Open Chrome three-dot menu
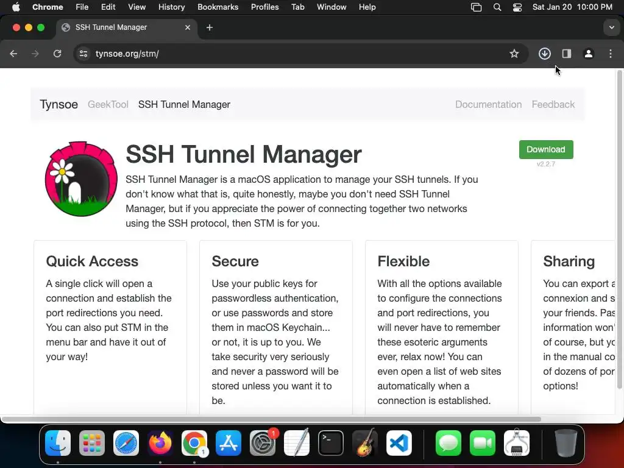The height and width of the screenshot is (468, 624). pyautogui.click(x=611, y=54)
